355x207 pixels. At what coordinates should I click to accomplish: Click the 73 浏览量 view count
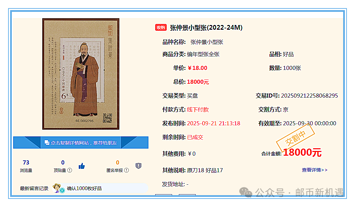(26, 166)
